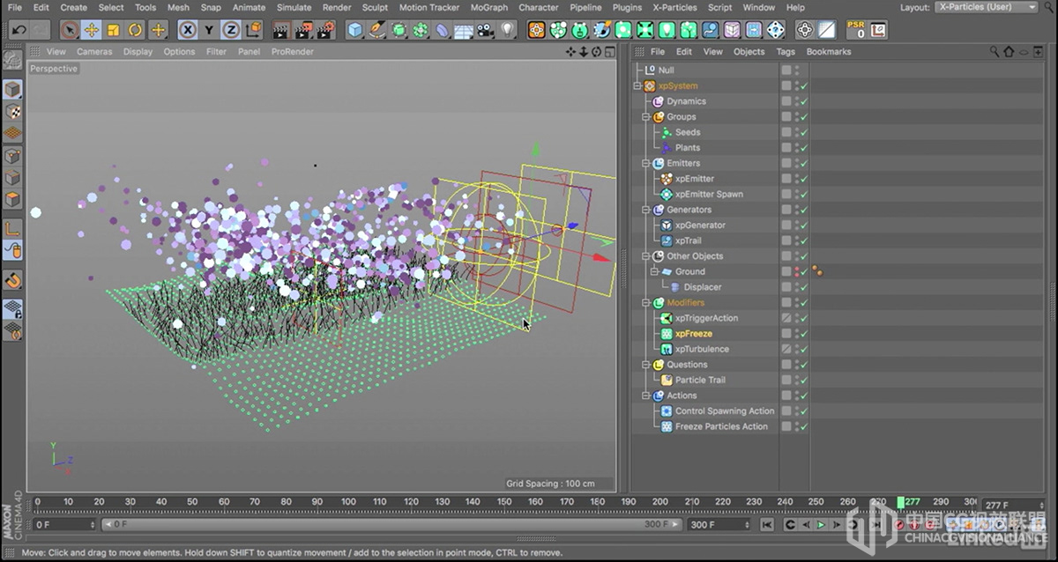Screen dimensions: 1058x562
Task: Collapse the Other Objects folder
Action: [x=645, y=256]
